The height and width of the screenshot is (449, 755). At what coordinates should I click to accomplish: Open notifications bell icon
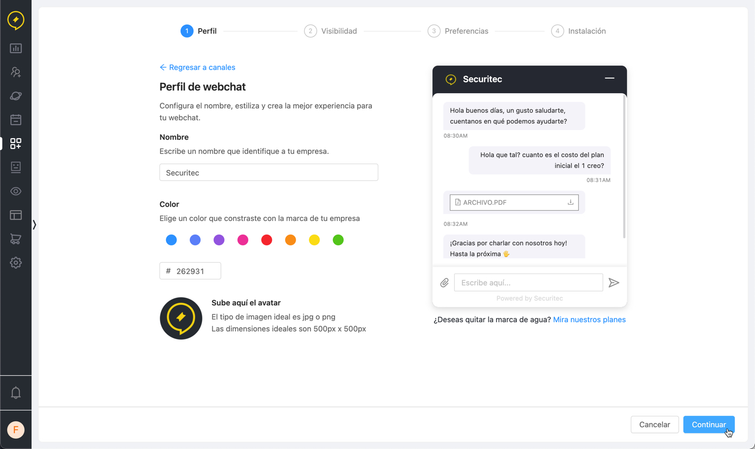[16, 393]
